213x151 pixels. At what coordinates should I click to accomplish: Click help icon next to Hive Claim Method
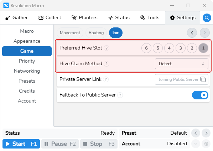[106, 64]
